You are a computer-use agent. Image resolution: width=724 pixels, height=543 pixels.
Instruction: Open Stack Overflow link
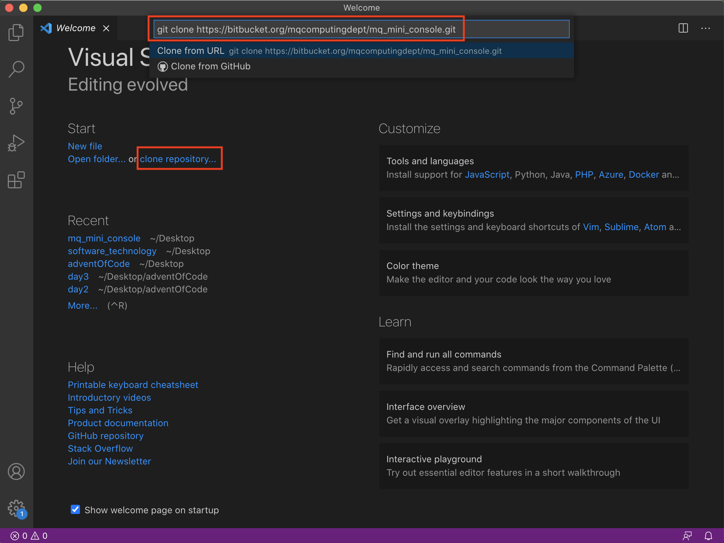point(100,448)
